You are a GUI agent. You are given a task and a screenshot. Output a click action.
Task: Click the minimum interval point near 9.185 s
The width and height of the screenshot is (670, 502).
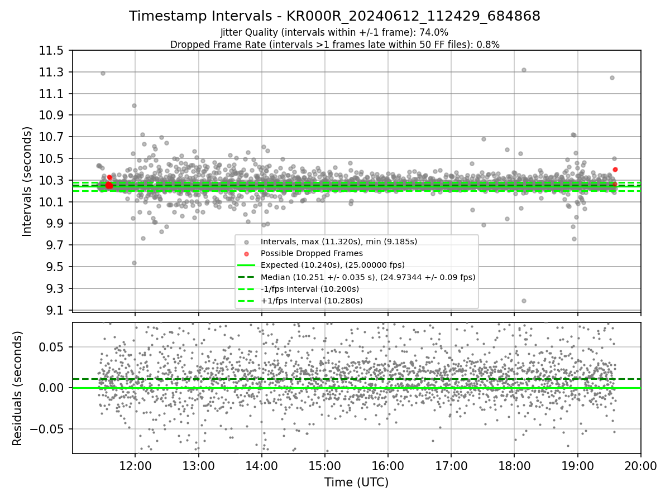pyautogui.click(x=524, y=301)
